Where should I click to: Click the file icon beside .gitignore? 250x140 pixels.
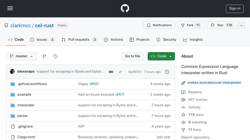point(13,126)
